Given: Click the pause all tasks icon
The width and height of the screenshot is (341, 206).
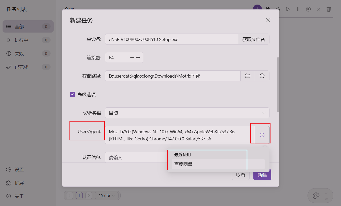Looking at the screenshot, I should click(x=298, y=9).
